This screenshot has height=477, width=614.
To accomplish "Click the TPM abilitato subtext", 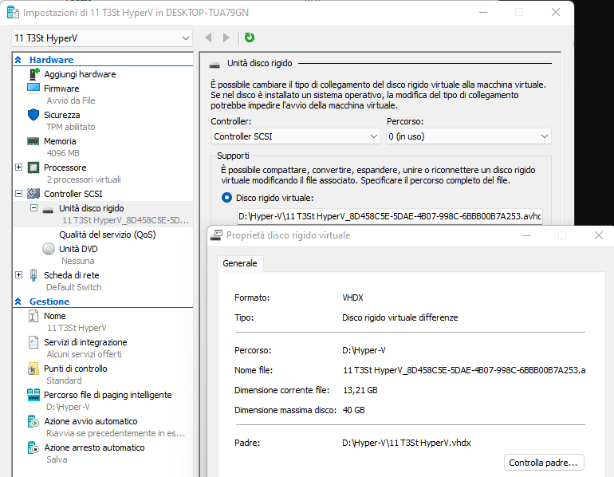I will pos(71,127).
